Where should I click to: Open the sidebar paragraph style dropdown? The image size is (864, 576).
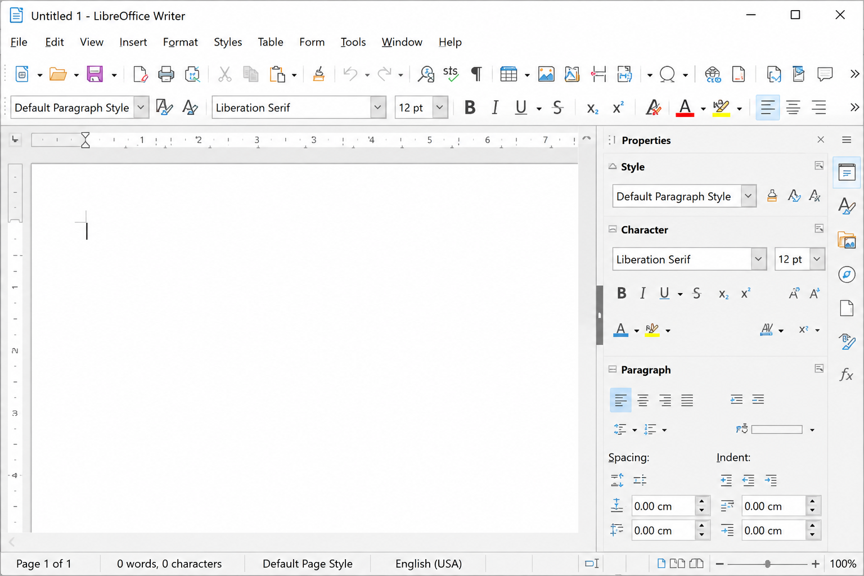click(748, 196)
